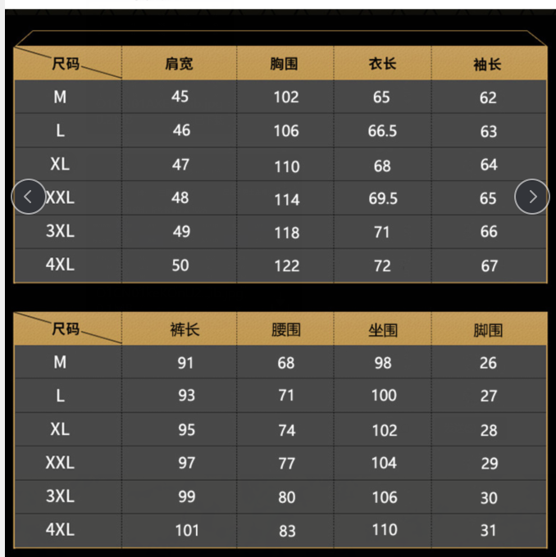The height and width of the screenshot is (557, 556).
Task: Click the 衣长 column header
Action: point(382,64)
